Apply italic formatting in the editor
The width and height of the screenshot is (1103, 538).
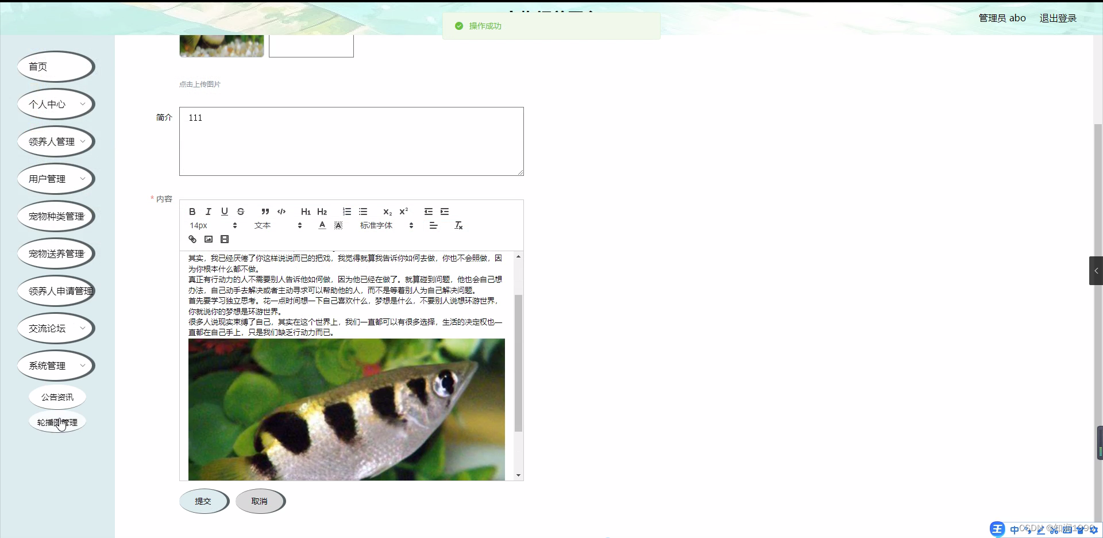click(x=209, y=212)
